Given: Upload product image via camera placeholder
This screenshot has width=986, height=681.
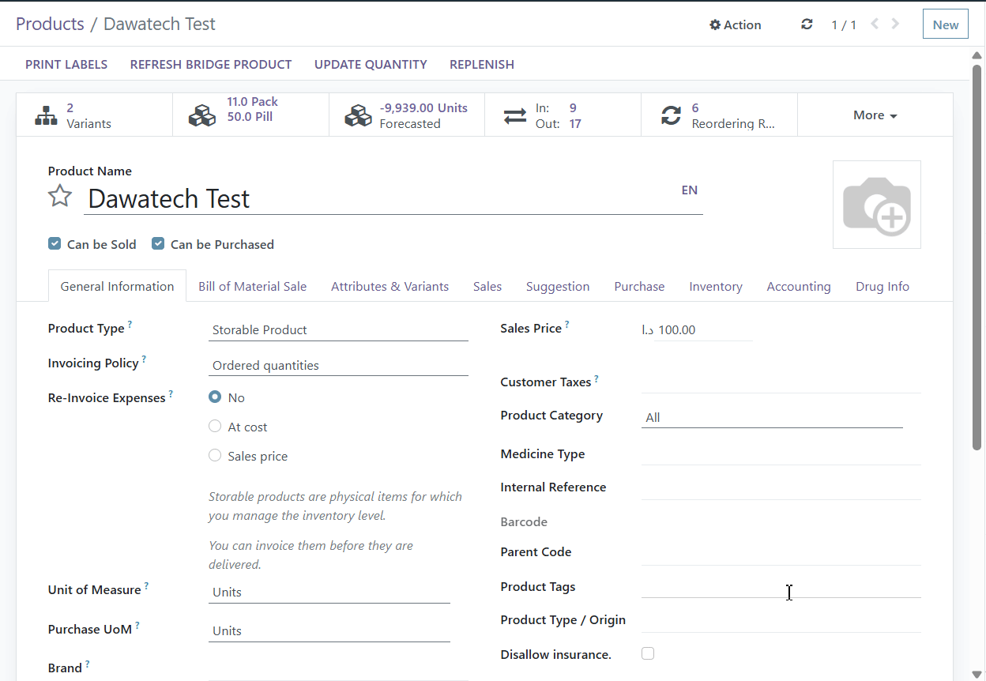Looking at the screenshot, I should pyautogui.click(x=877, y=205).
